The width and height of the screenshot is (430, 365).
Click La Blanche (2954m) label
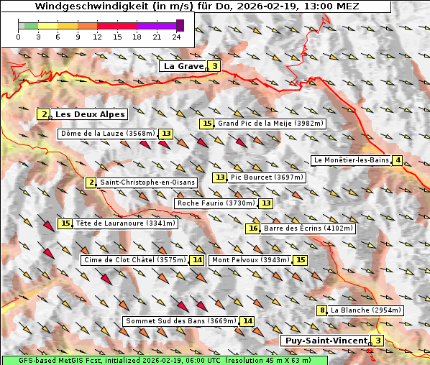point(365,310)
